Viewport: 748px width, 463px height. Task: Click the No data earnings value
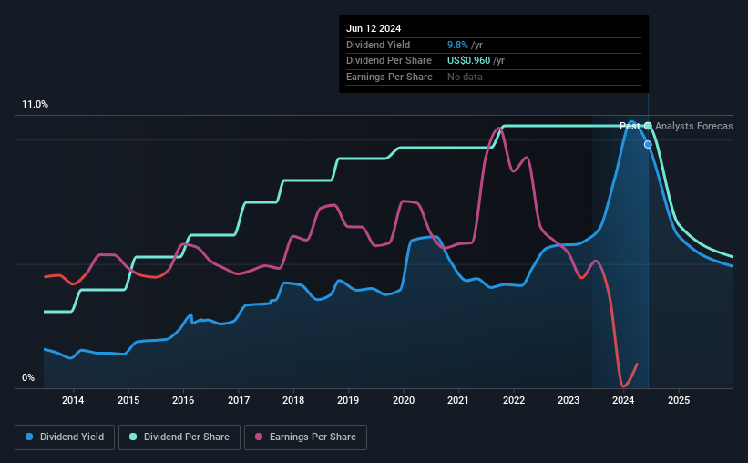466,77
